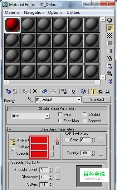Viewport: 117px width, 190px height.
Task: Toggle the checkered Background icon
Action: click(x=110, y=35)
